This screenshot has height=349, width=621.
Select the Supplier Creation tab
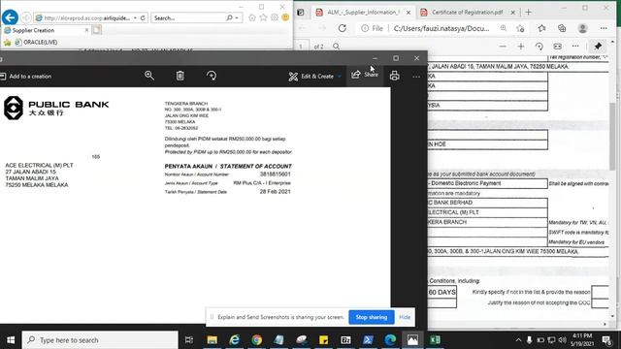click(46, 30)
